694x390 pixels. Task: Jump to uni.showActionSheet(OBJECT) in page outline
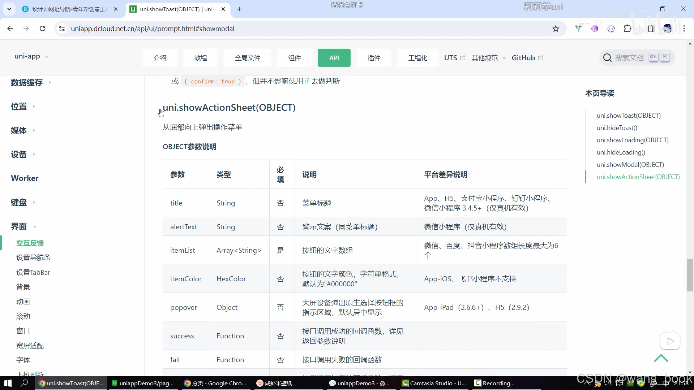(x=638, y=177)
